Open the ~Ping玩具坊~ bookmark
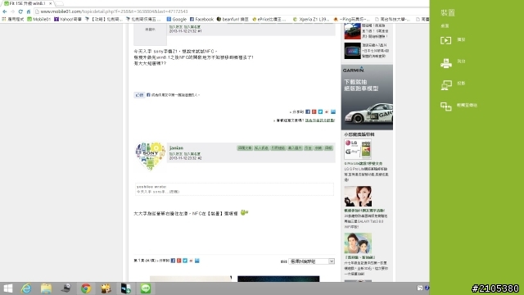524x295 pixels. 351,20
